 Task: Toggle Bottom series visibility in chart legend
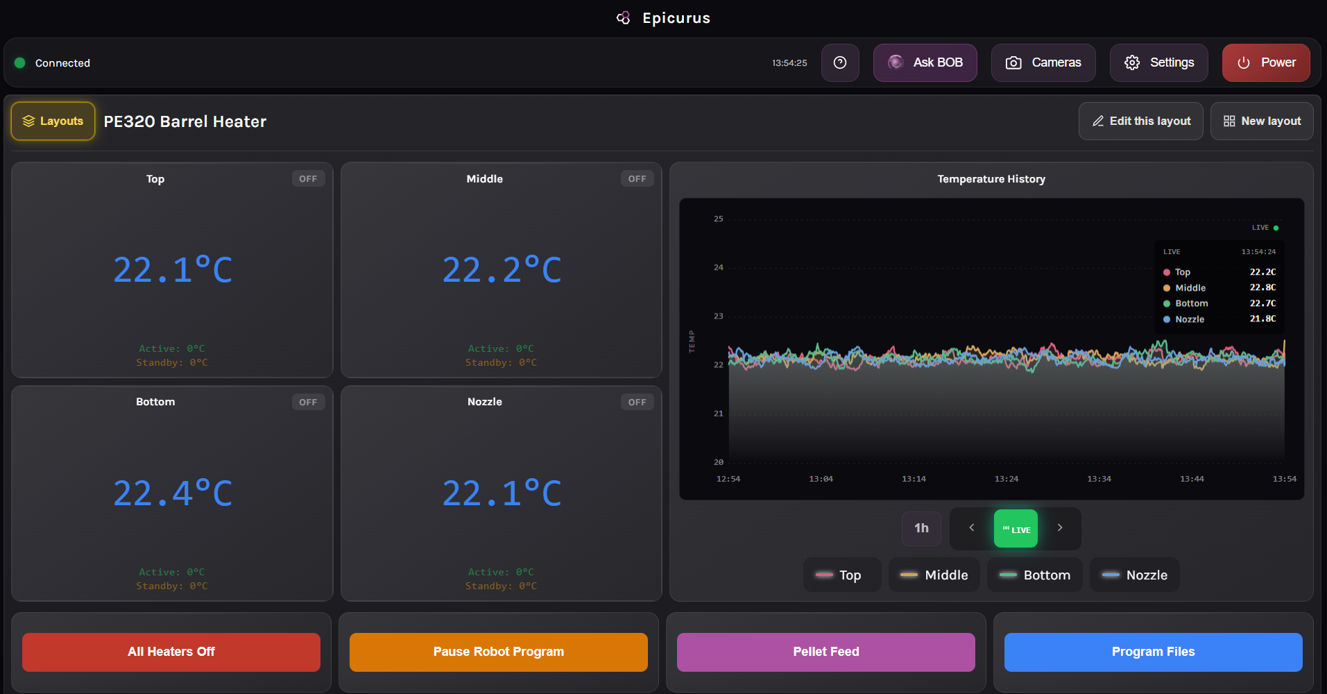[x=1034, y=575]
